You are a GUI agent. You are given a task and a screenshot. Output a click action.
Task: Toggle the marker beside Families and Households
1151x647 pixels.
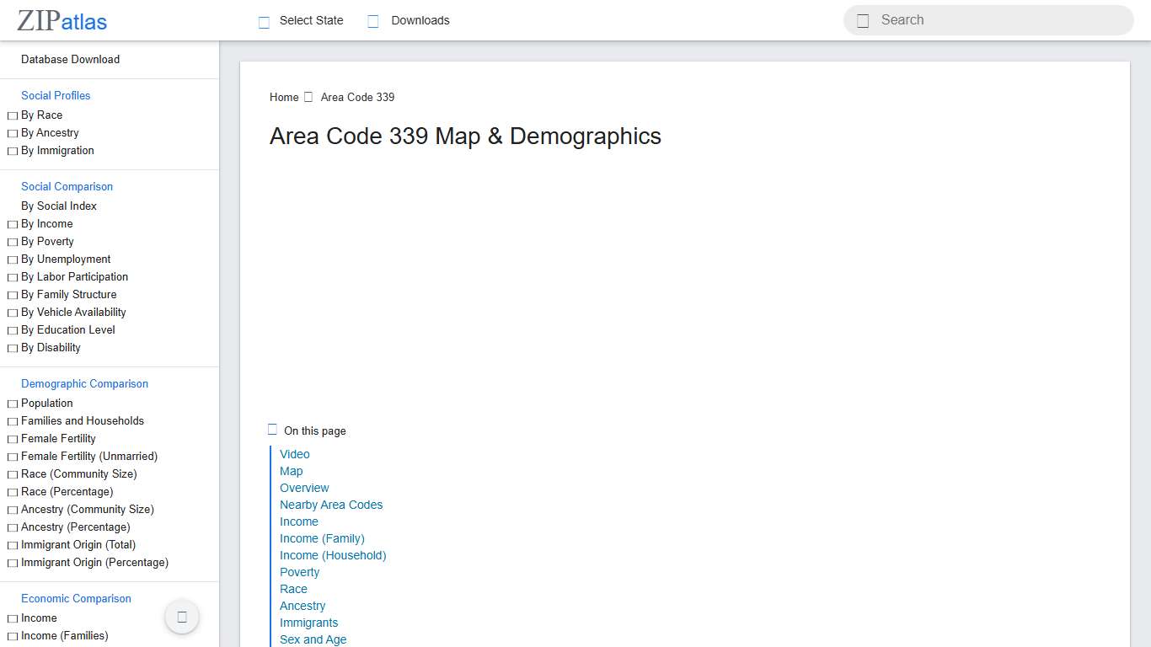12,420
